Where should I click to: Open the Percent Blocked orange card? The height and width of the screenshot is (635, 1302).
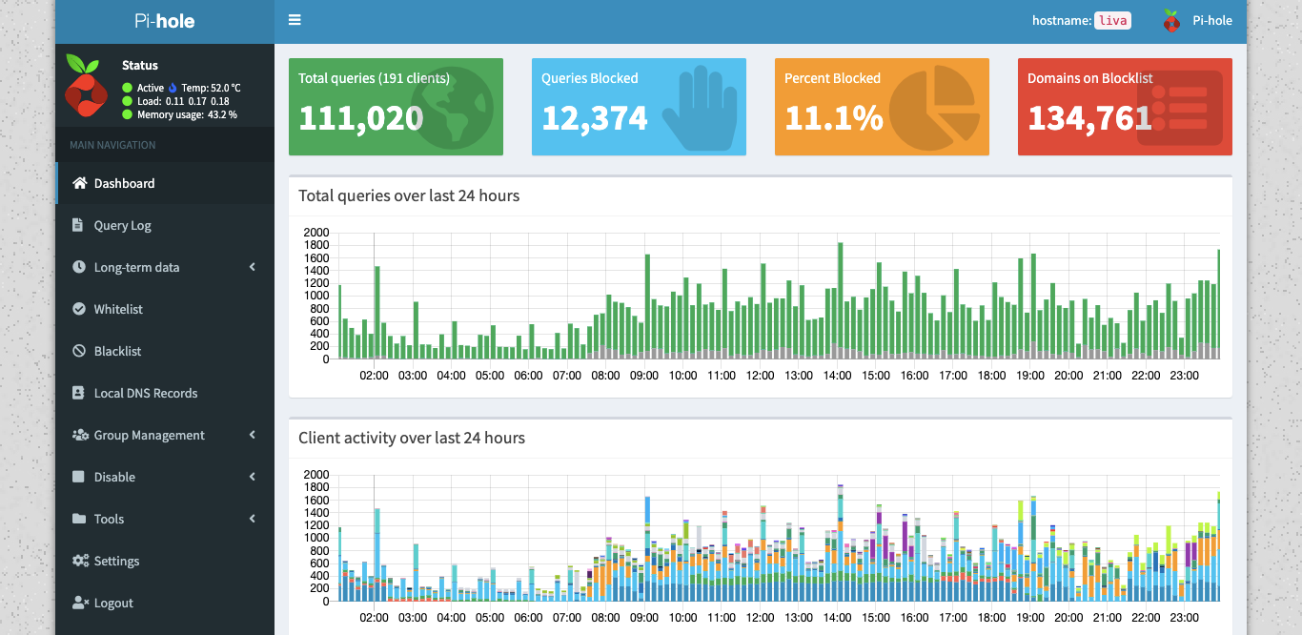(x=882, y=107)
